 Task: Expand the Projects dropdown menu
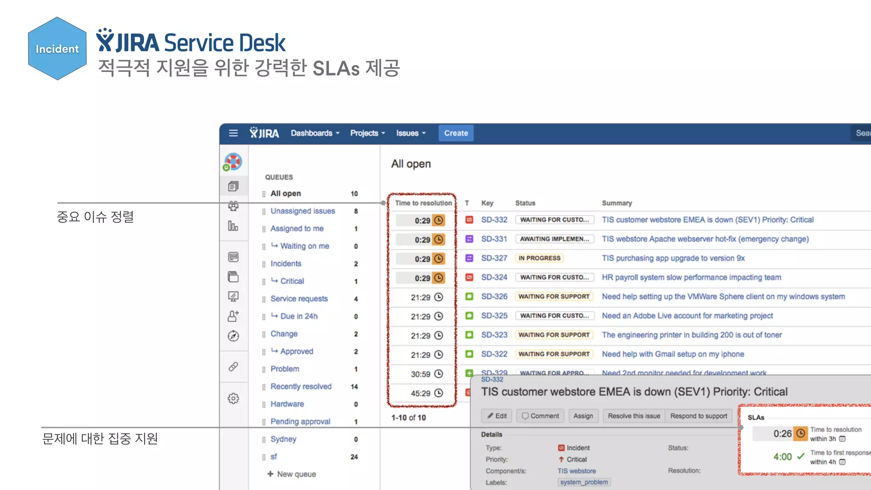[367, 133]
